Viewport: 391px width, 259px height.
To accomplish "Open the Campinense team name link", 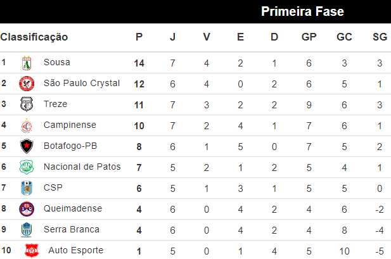I will 70,125.
